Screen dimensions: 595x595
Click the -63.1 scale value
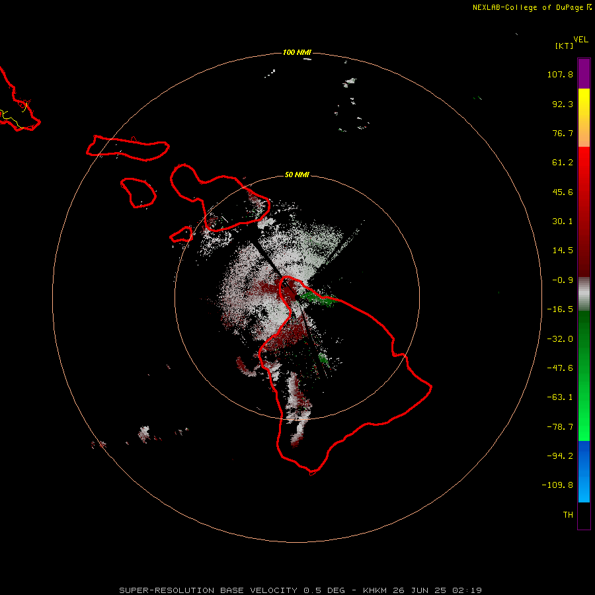tap(560, 397)
